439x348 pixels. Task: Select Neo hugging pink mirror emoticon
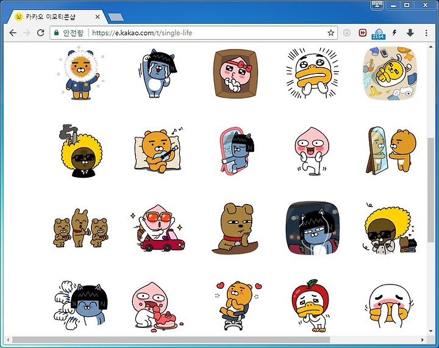(237, 151)
